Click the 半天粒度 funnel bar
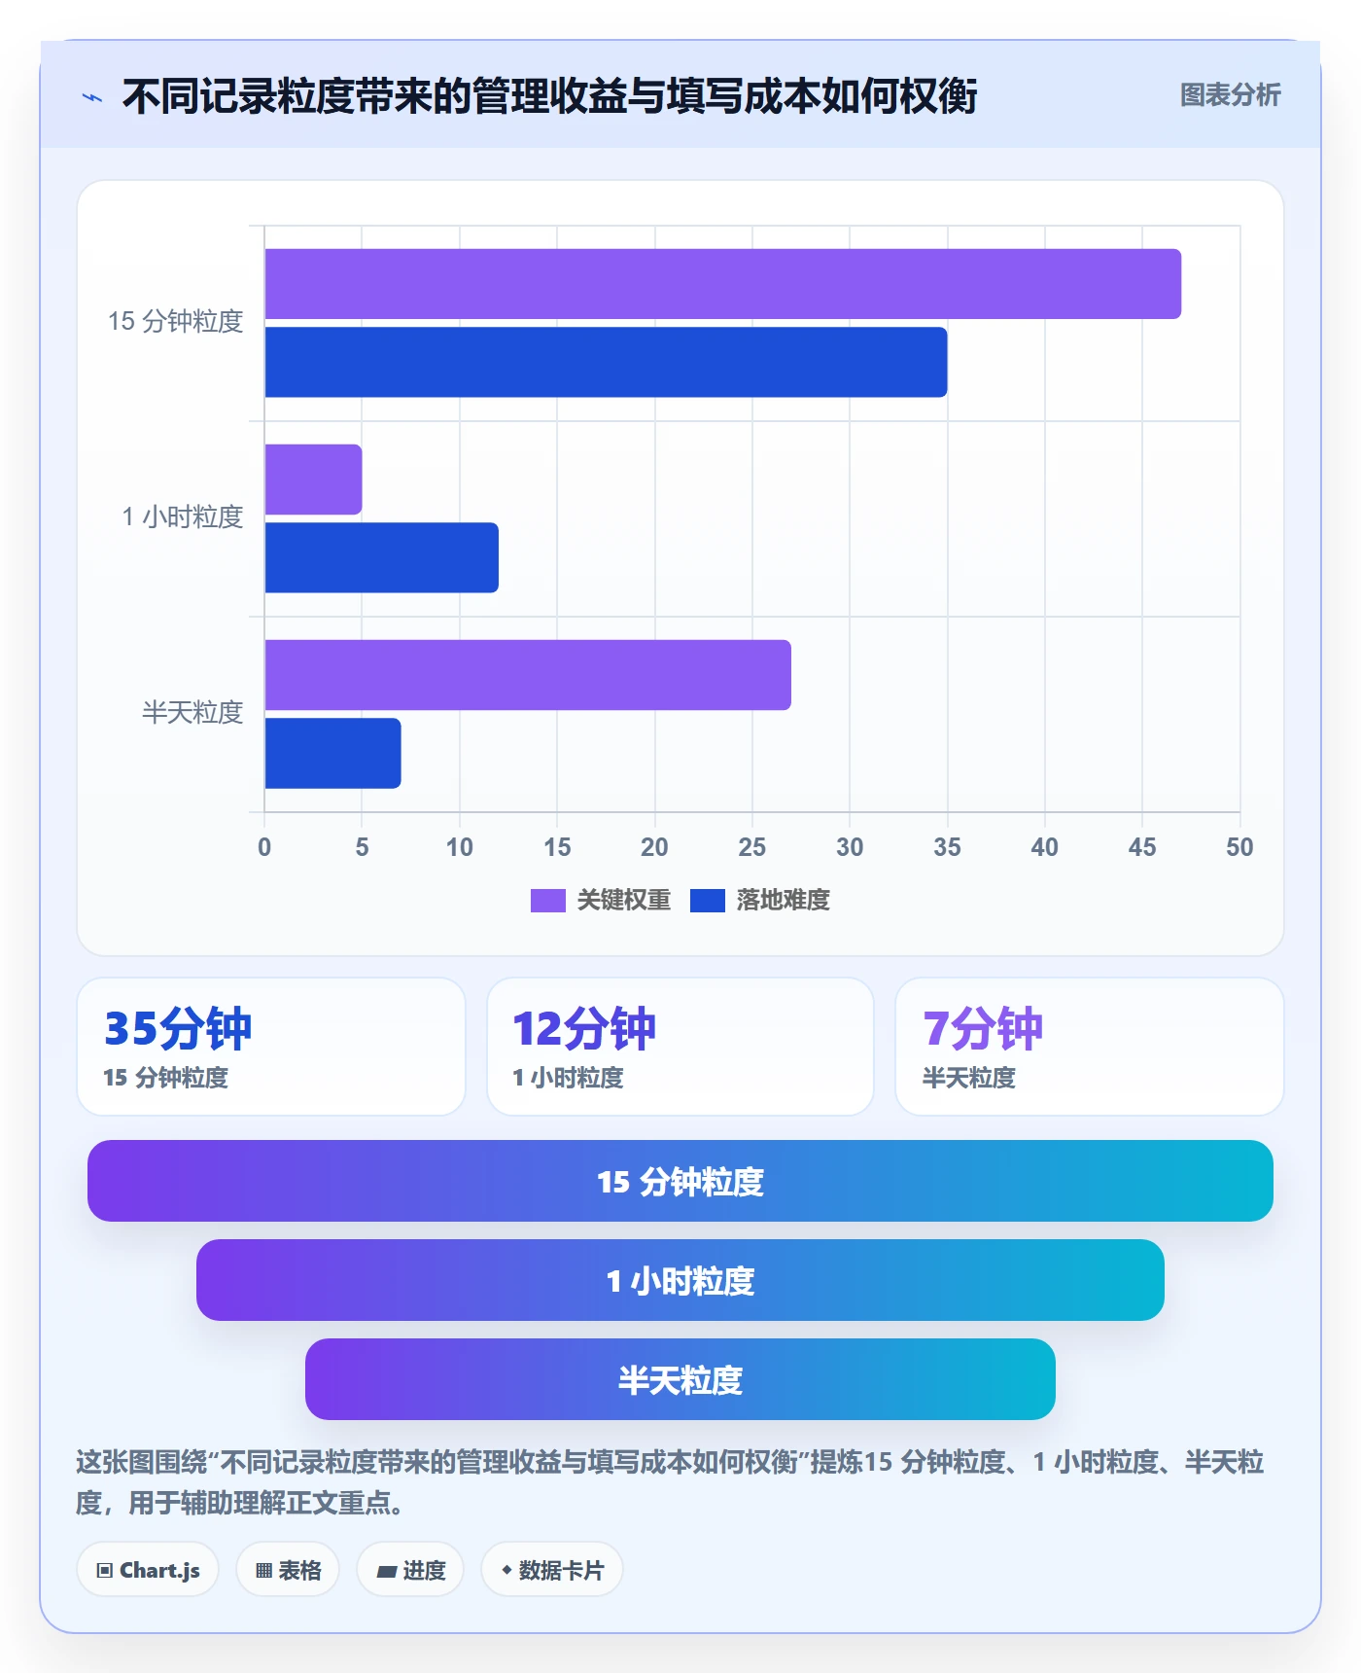Viewport: 1361px width, 1673px height. [680, 1379]
